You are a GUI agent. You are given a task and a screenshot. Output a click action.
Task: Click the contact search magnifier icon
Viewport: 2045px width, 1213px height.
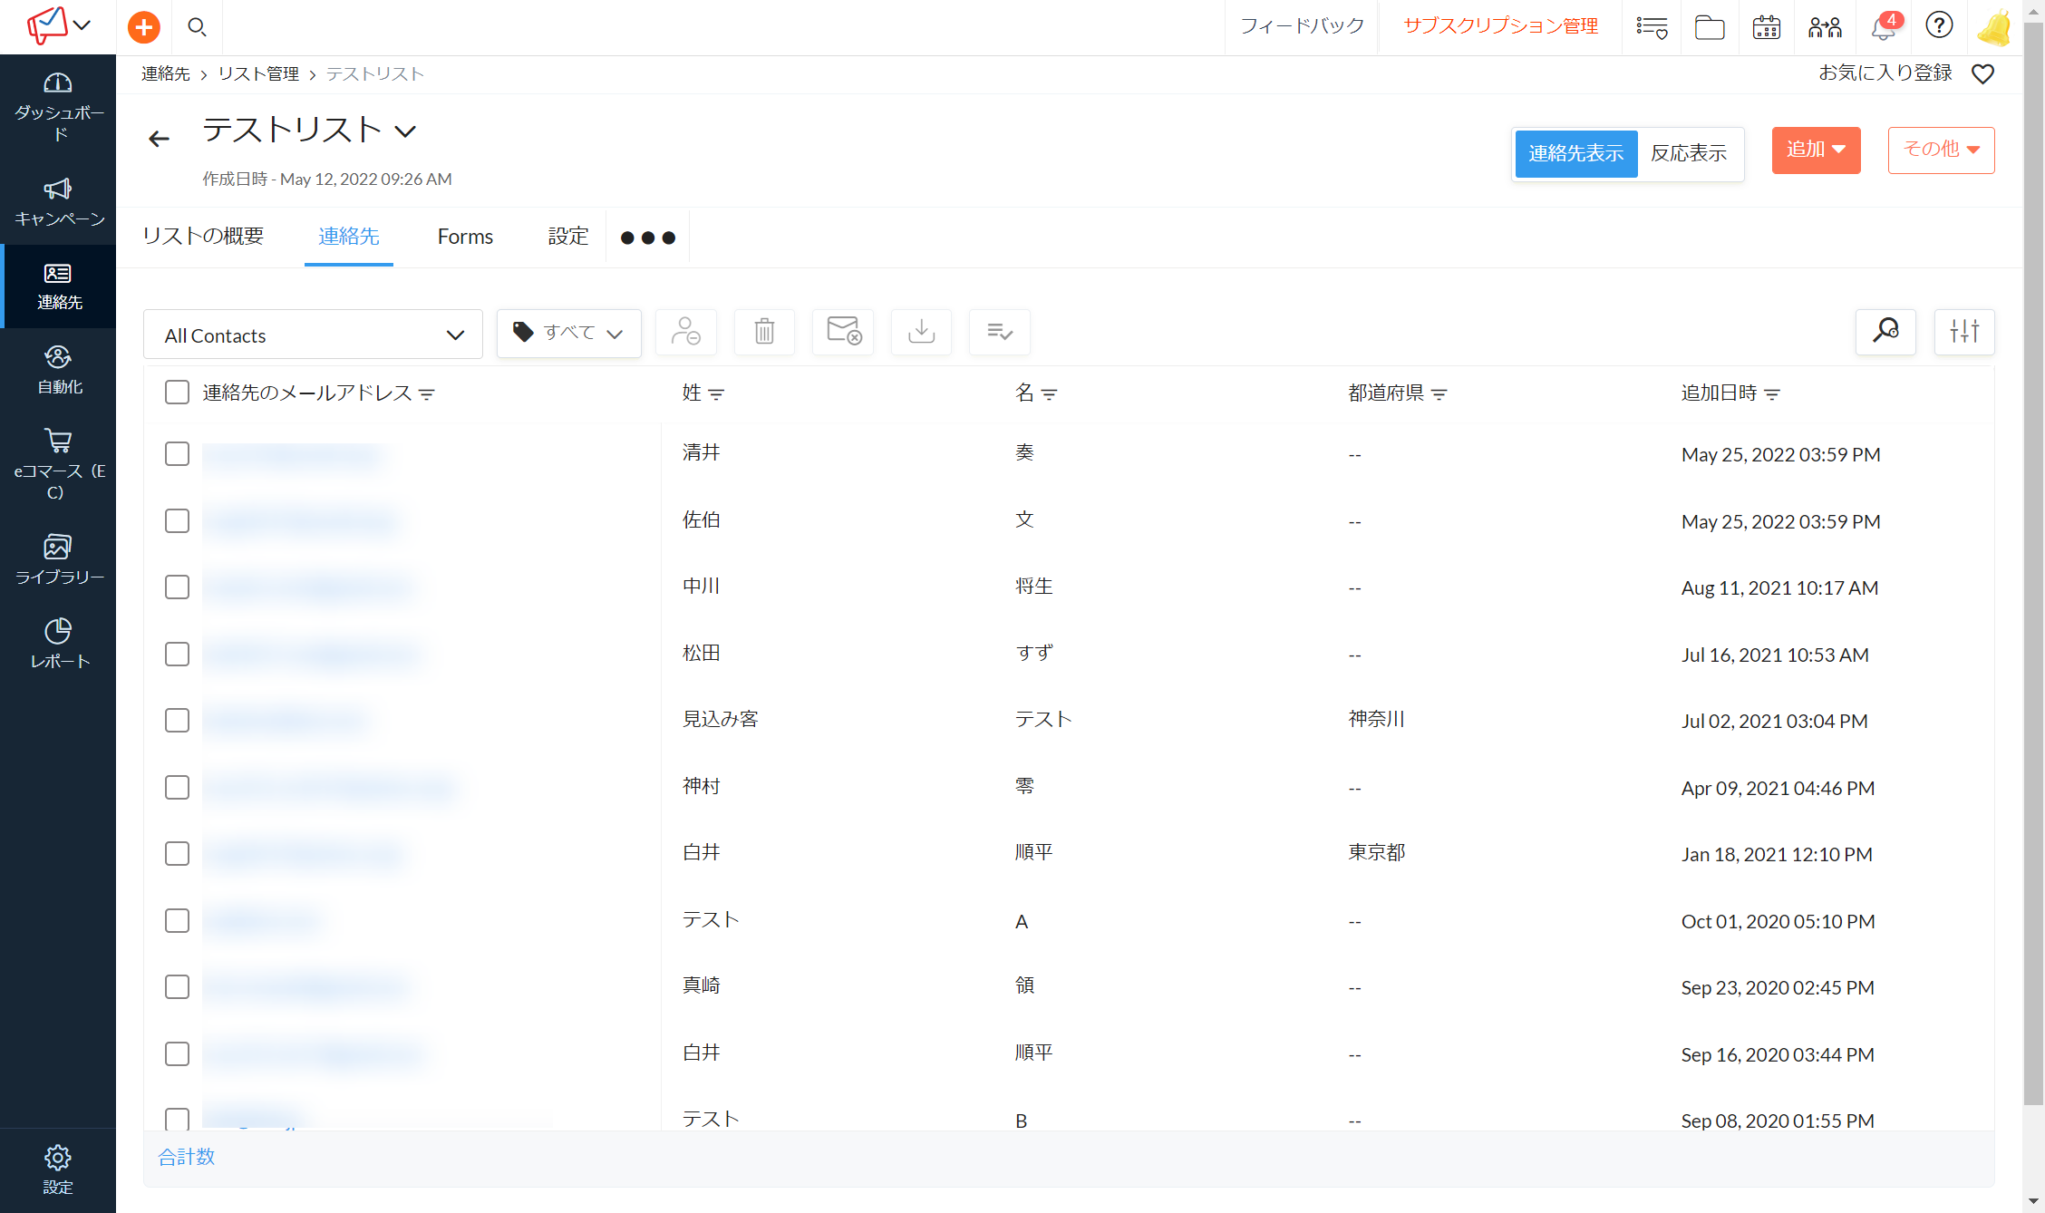pos(1885,332)
